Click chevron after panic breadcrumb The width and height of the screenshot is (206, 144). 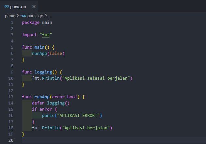click(18, 16)
